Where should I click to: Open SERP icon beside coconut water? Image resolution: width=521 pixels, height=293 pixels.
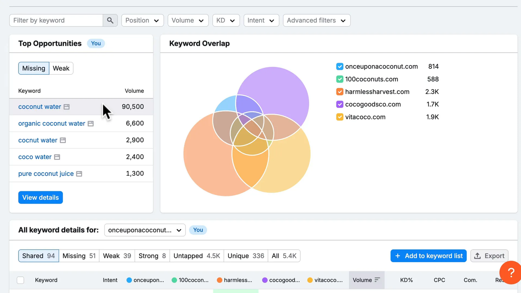[67, 107]
